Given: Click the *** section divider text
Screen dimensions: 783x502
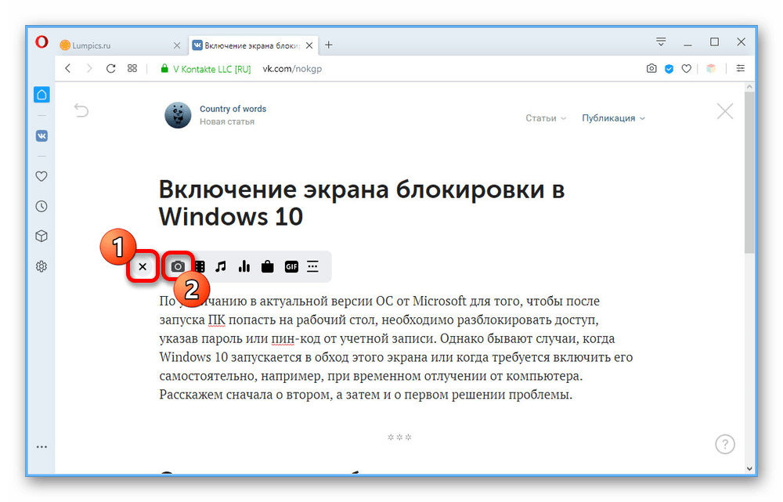Looking at the screenshot, I should [x=399, y=438].
